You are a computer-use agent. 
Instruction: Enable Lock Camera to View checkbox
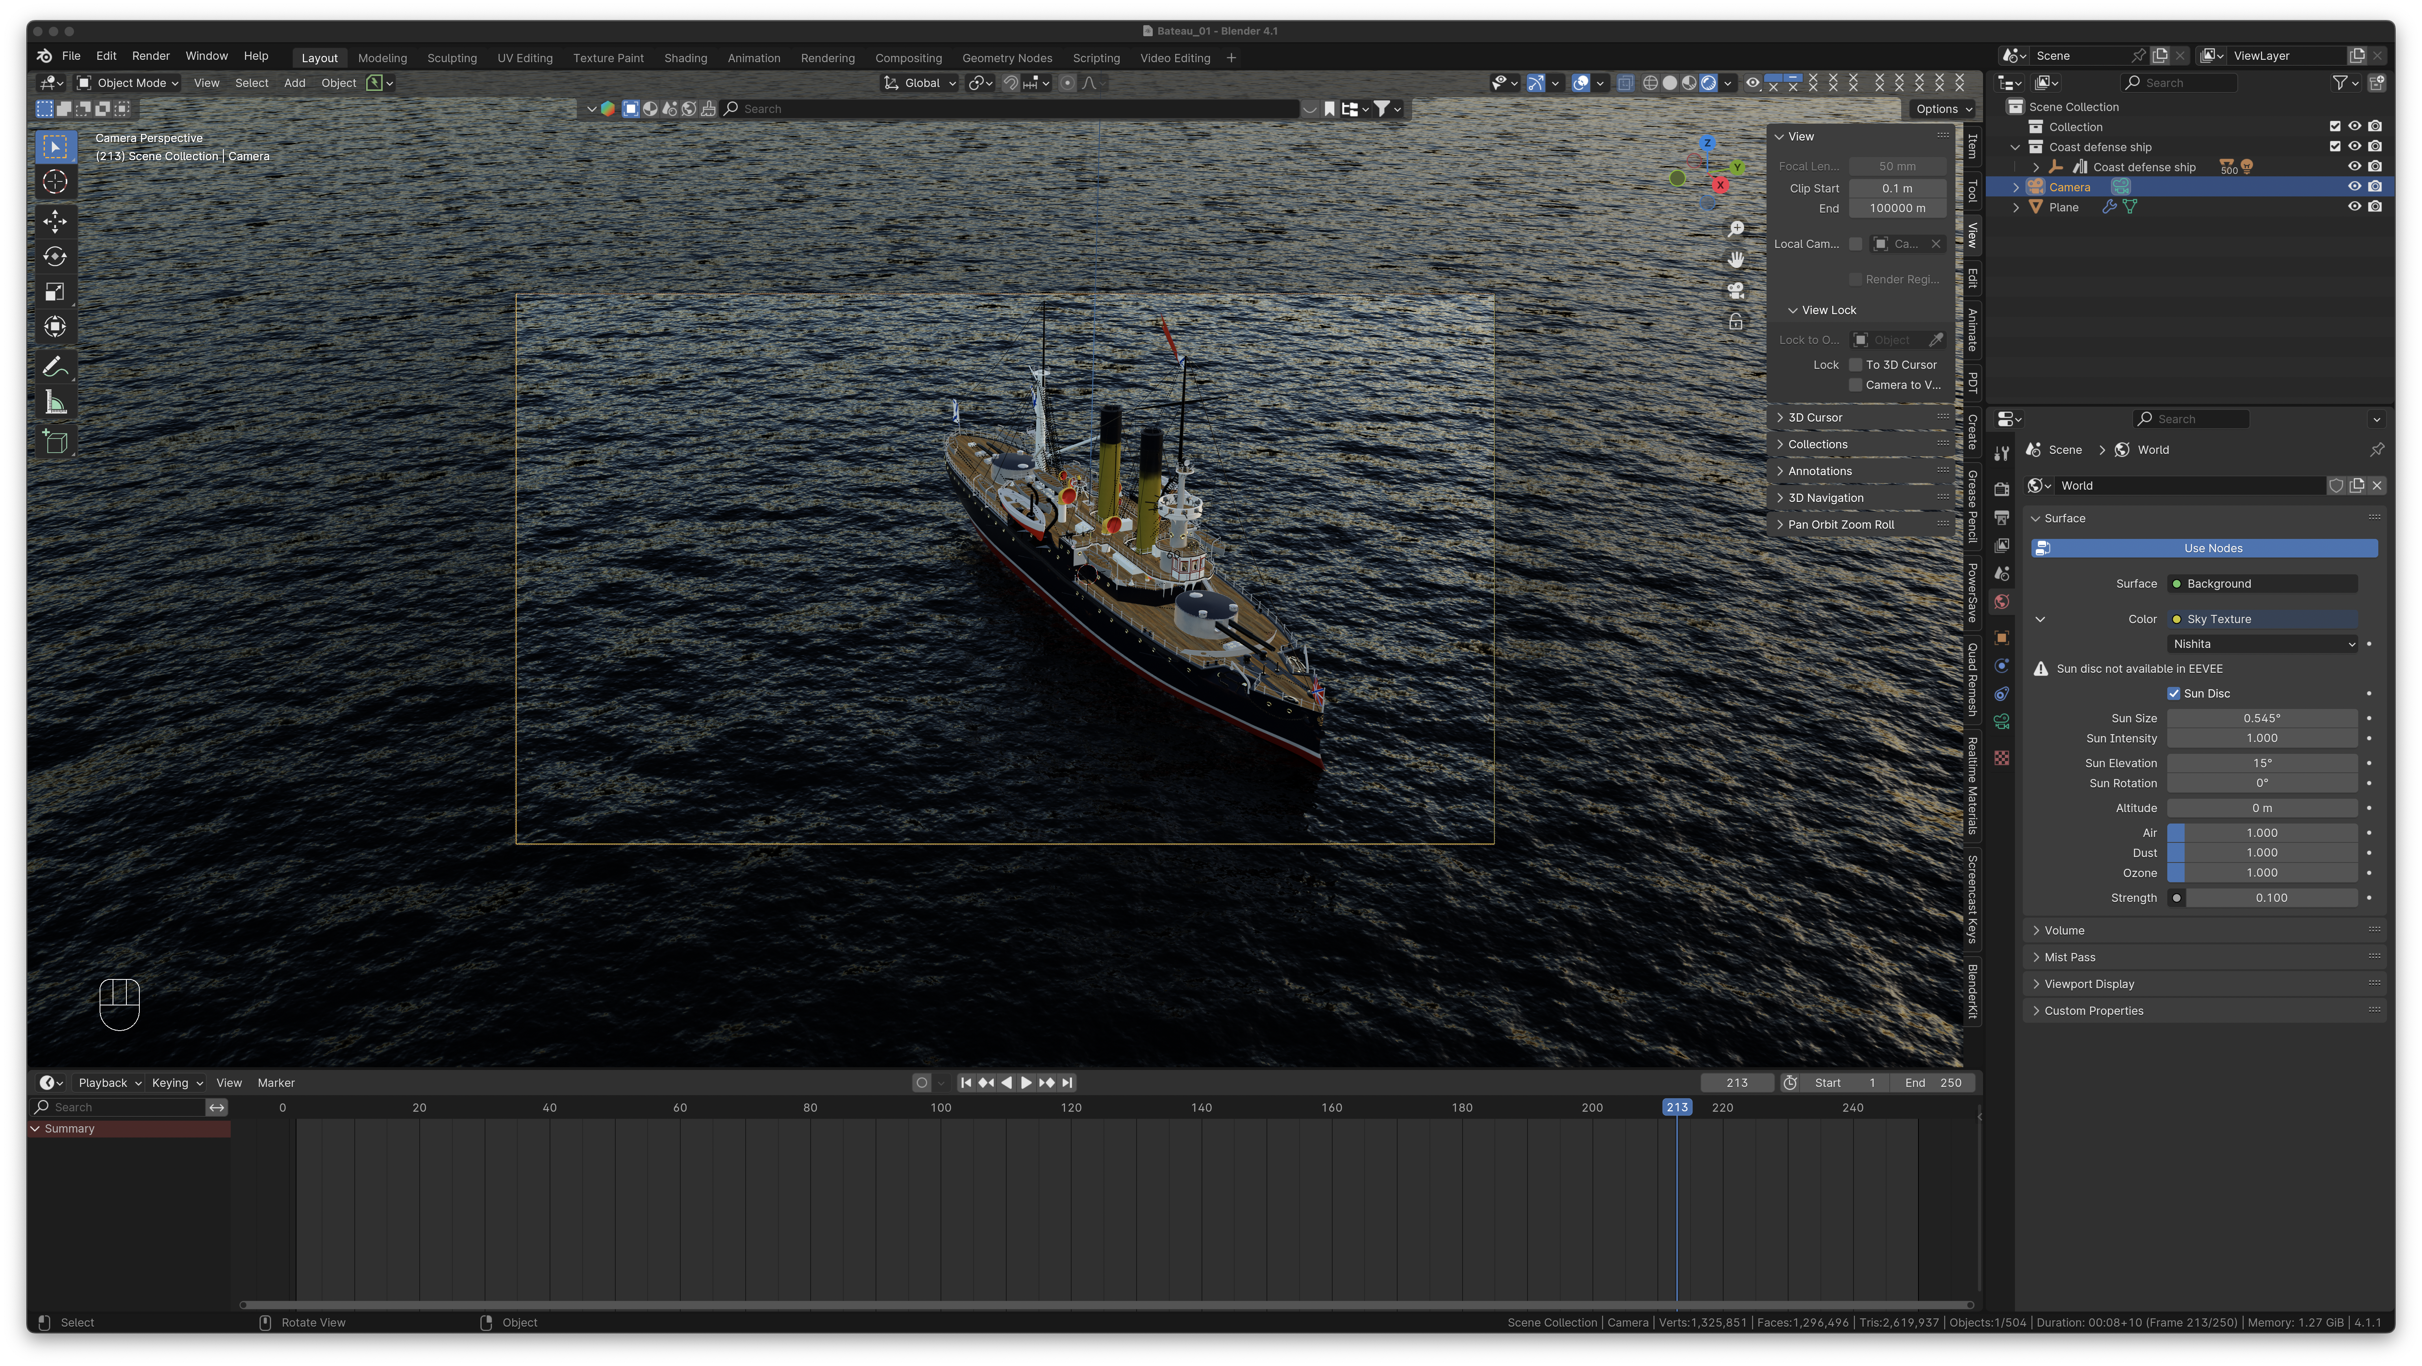(x=1856, y=385)
